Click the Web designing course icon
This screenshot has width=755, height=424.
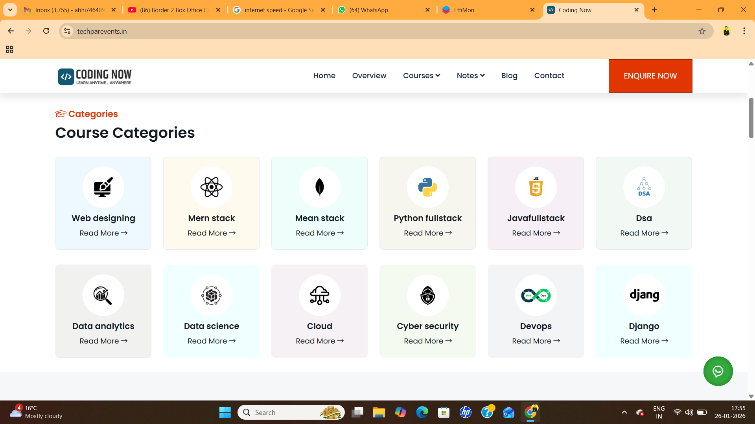click(103, 187)
